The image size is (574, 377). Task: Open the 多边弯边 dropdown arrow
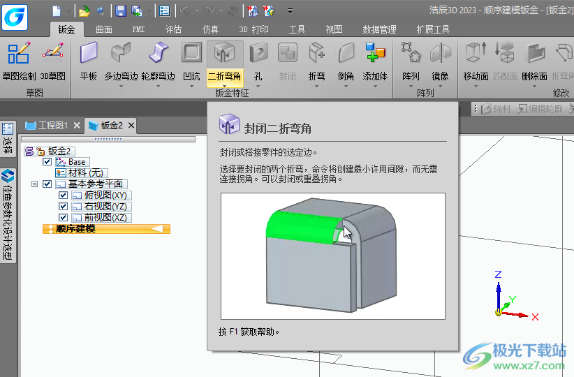[122, 87]
